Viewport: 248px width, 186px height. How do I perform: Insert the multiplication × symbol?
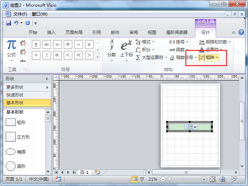click(x=89, y=45)
